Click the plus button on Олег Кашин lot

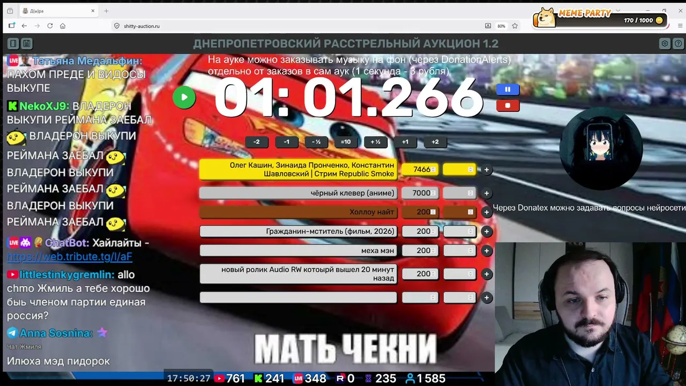pos(487,170)
